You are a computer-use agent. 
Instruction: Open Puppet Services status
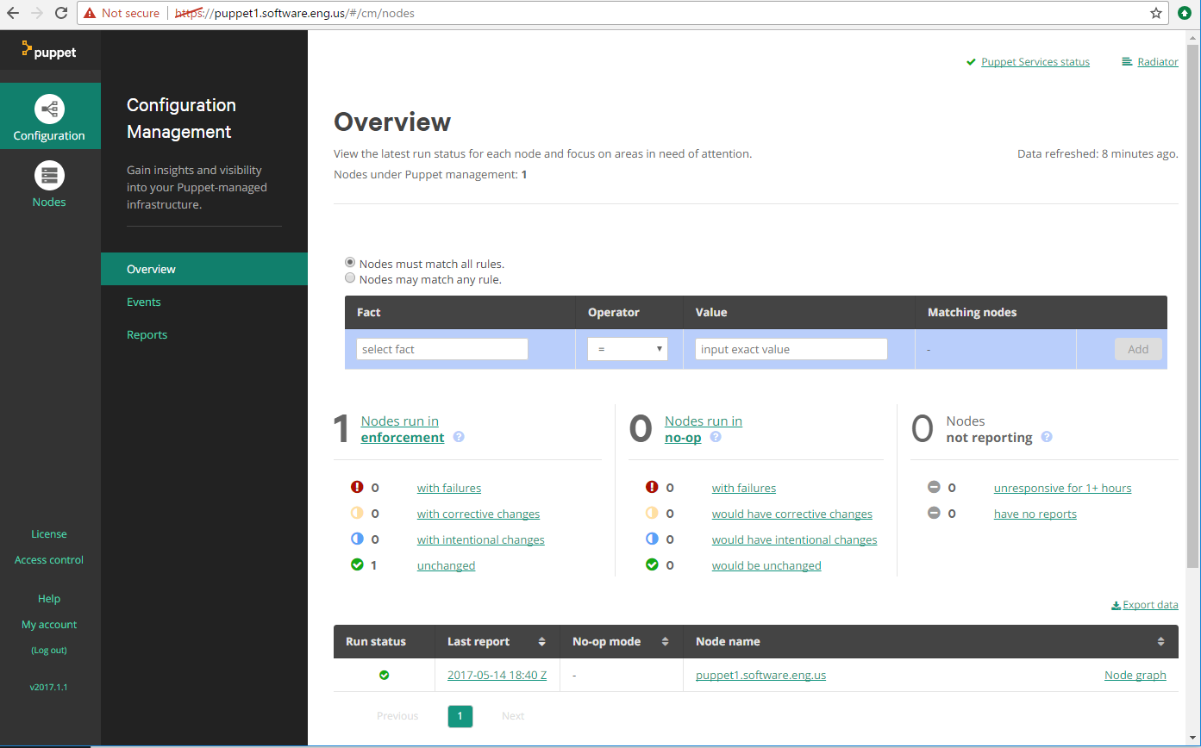click(x=1035, y=62)
